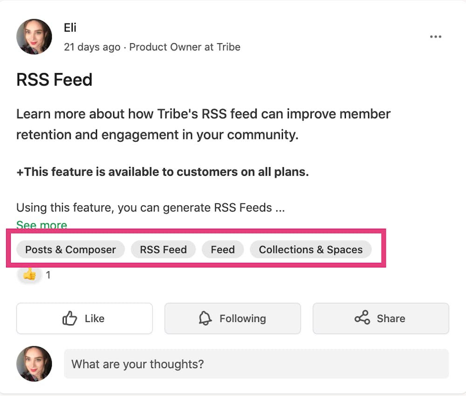Select the Posts & Composer tag
Screen dimensions: 466x396
tap(70, 250)
